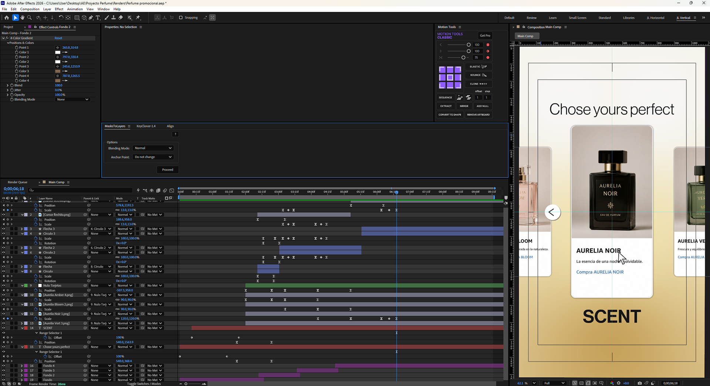Enable motion blur icon in timeline header

(165, 190)
